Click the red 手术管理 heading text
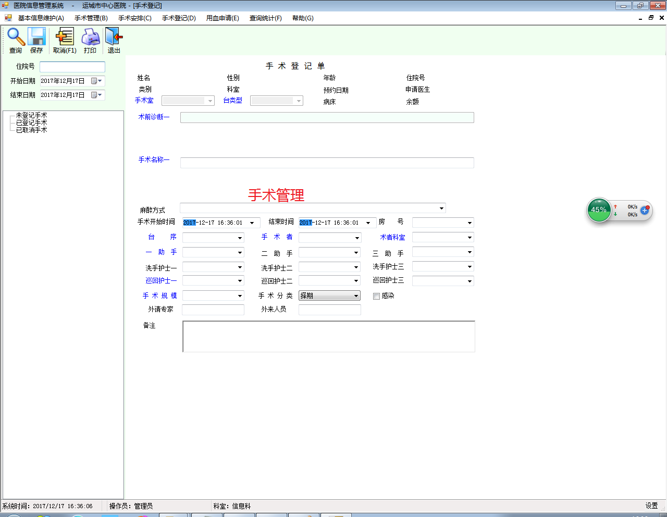Viewport: 667px width, 517px height. [276, 195]
